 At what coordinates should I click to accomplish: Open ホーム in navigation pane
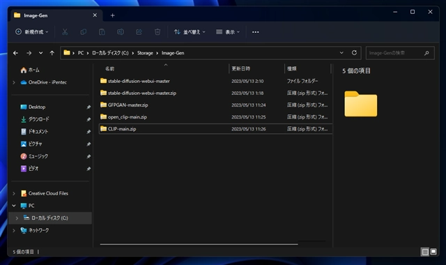30,70
